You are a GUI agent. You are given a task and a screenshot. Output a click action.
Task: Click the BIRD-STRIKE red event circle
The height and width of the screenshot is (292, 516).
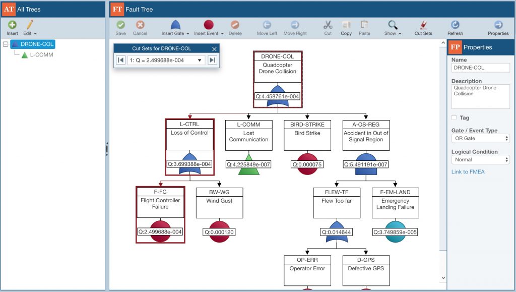tap(307, 164)
